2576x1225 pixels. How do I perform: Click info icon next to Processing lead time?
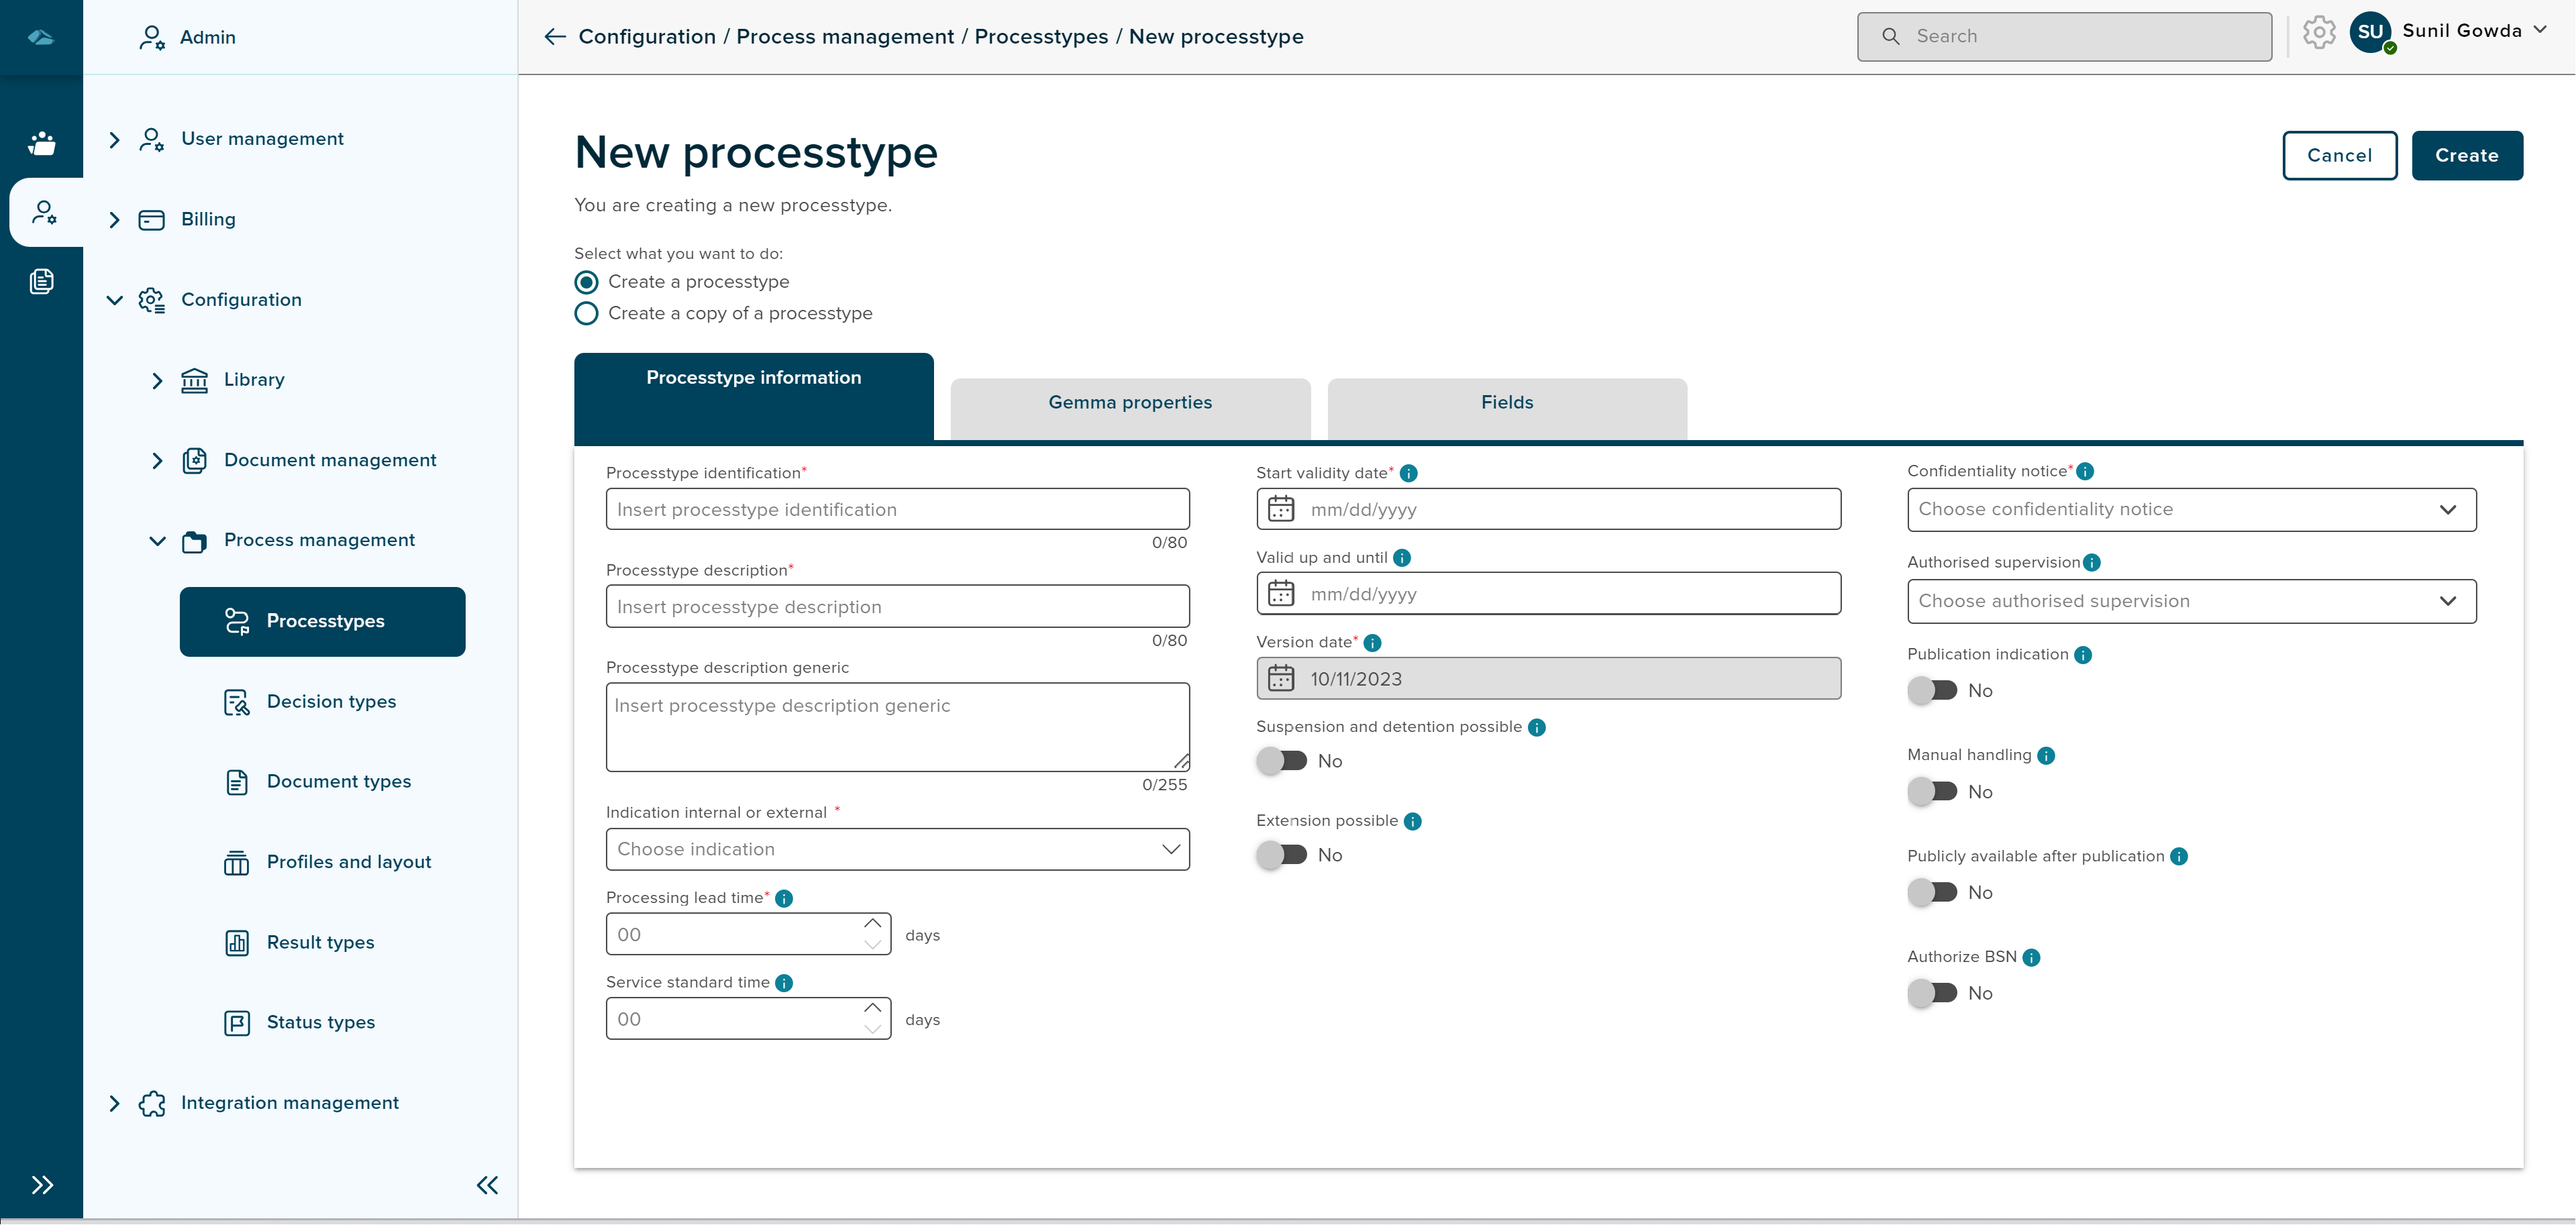(784, 898)
